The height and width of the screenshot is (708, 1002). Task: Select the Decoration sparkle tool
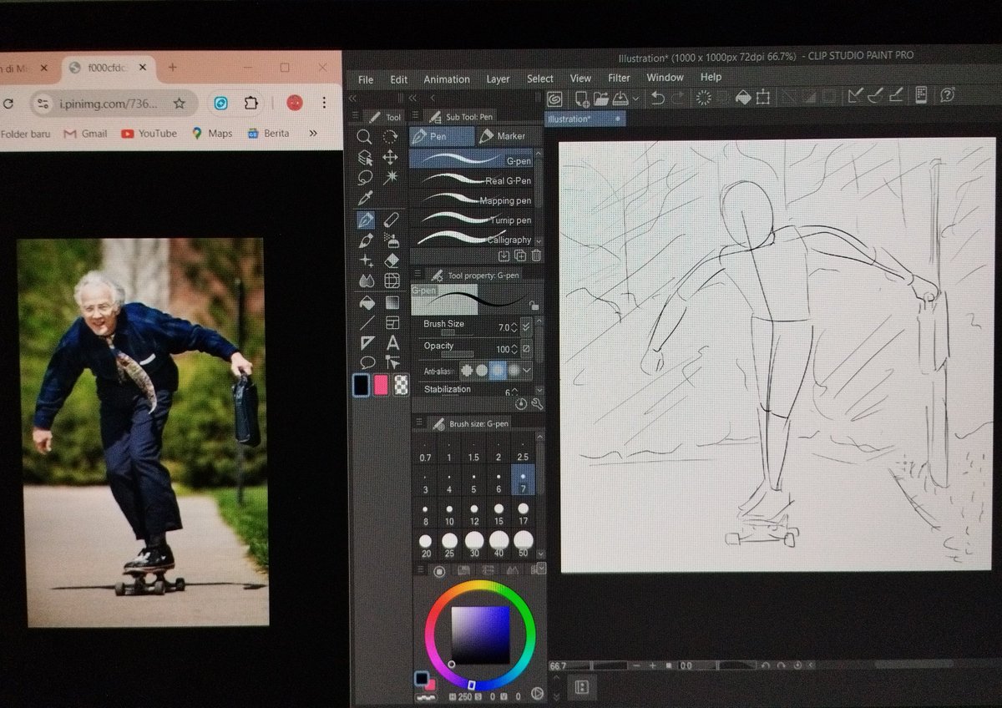(365, 260)
